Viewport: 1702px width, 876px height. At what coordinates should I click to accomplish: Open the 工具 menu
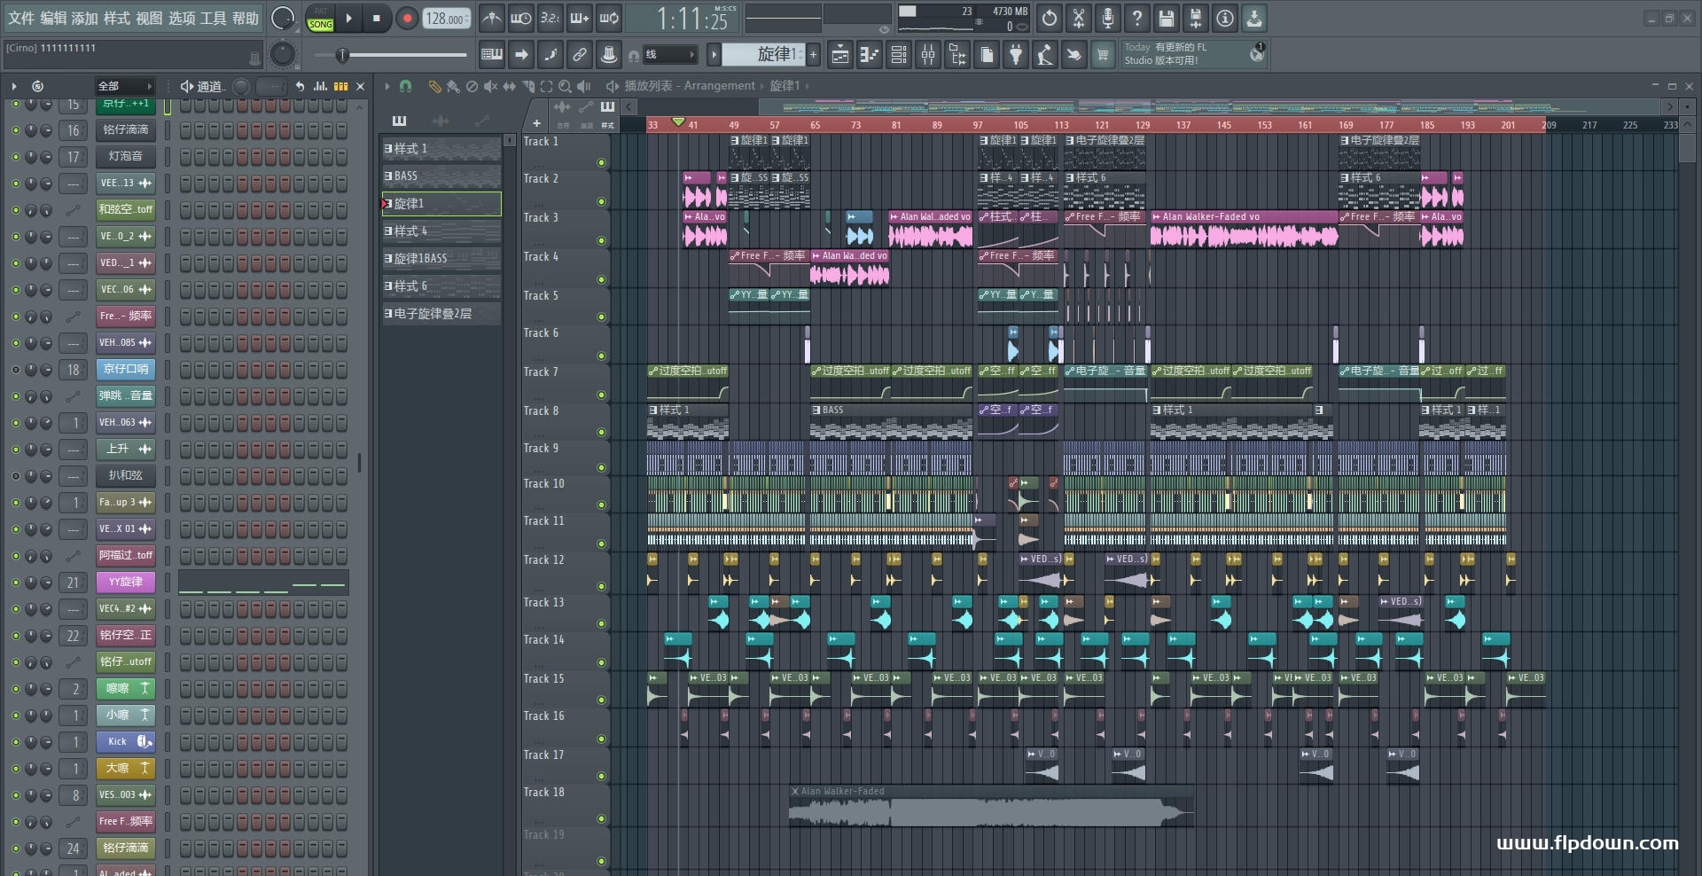pos(213,18)
